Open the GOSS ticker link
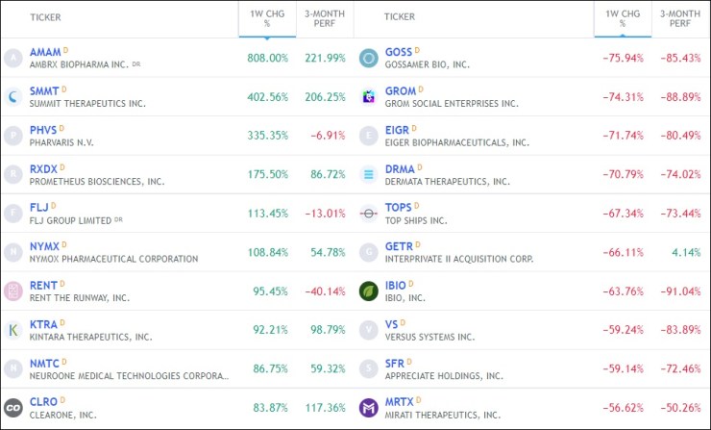This screenshot has width=711, height=430. click(x=398, y=52)
